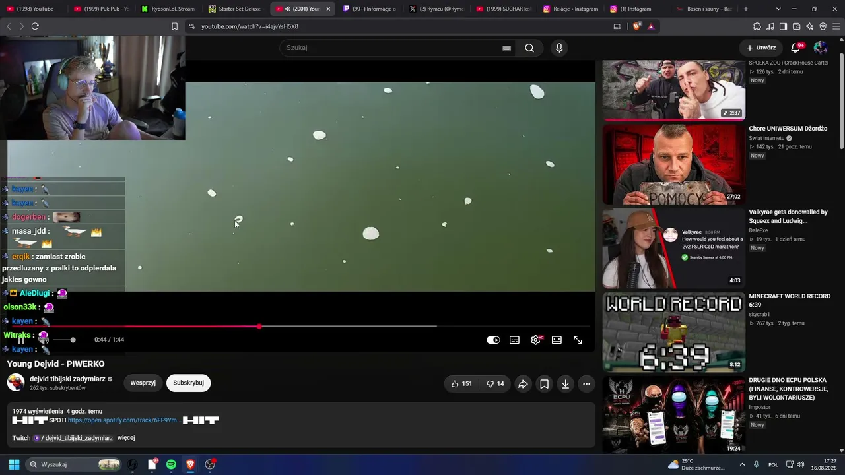Open the Brave Shields lion icon
Viewport: 845px width, 475px height.
pyautogui.click(x=636, y=26)
